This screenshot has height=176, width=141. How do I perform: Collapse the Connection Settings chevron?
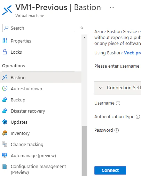pyautogui.click(x=101, y=88)
